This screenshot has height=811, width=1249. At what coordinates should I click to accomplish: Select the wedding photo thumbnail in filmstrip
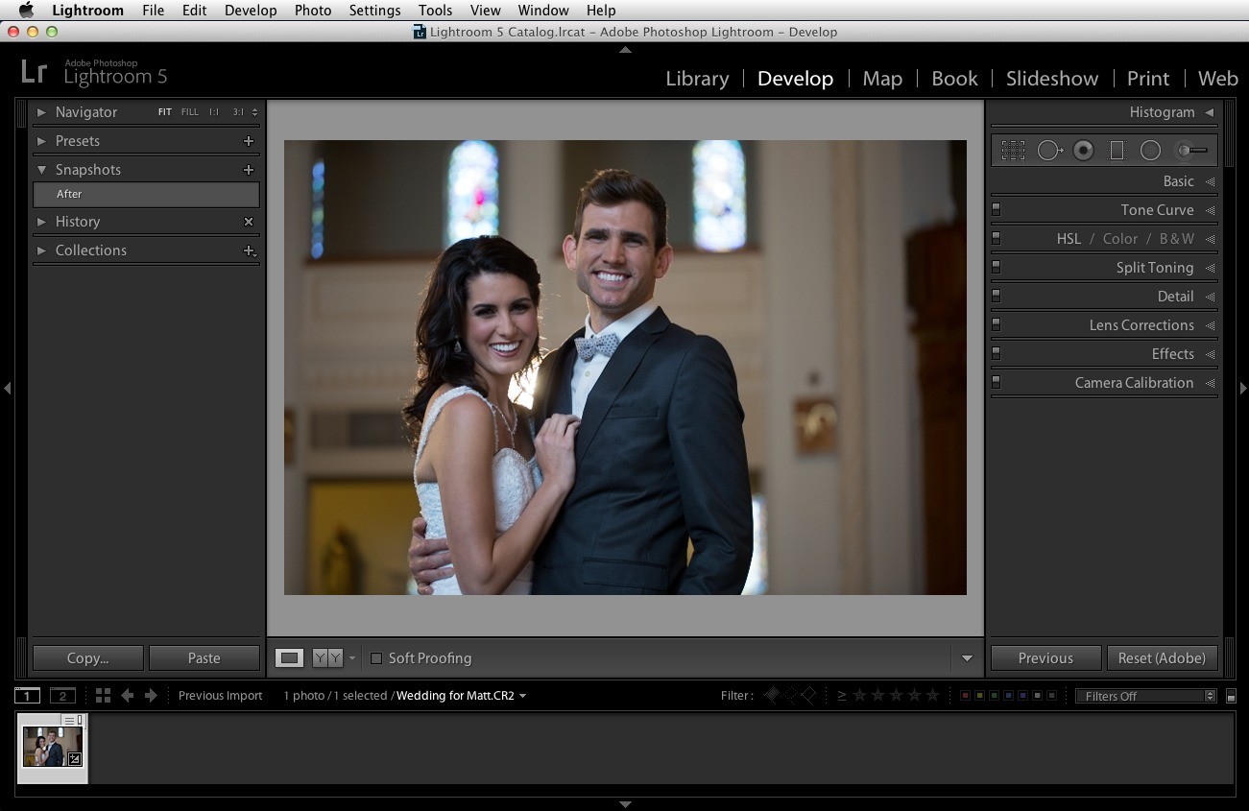tap(53, 747)
